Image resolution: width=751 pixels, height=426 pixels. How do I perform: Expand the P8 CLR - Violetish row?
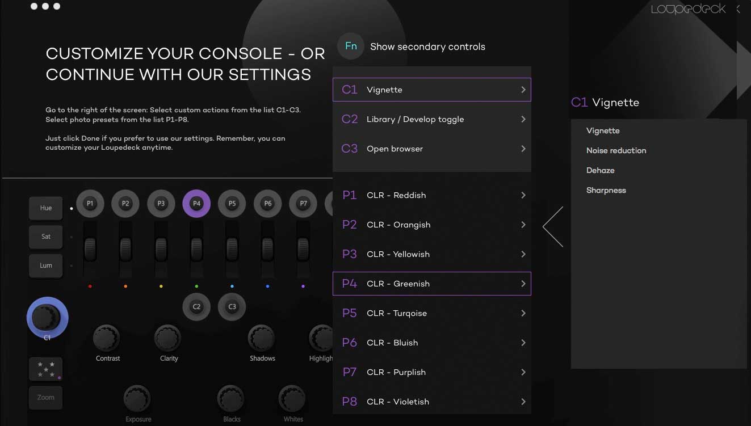(x=431, y=402)
